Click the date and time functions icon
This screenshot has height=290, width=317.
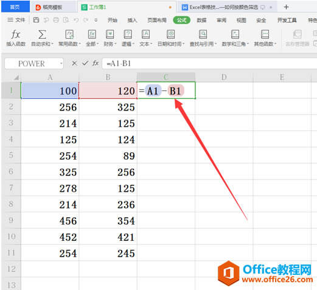click(171, 35)
